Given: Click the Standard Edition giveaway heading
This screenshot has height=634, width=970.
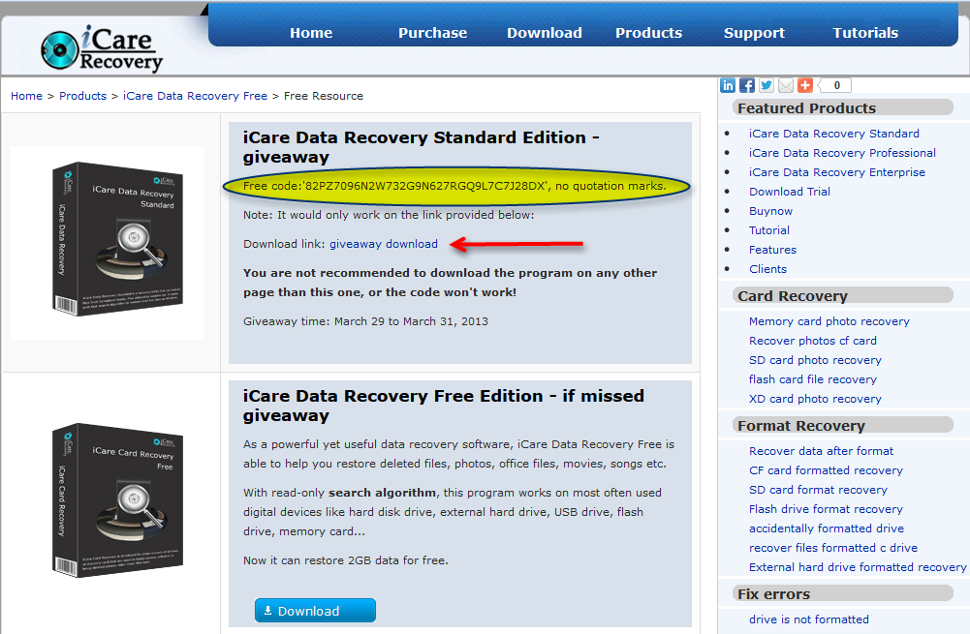Looking at the screenshot, I should [421, 147].
